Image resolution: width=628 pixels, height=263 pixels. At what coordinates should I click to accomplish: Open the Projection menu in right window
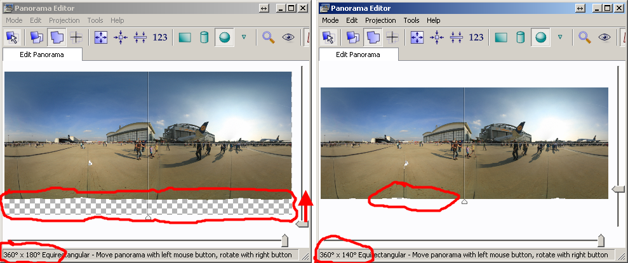[380, 20]
